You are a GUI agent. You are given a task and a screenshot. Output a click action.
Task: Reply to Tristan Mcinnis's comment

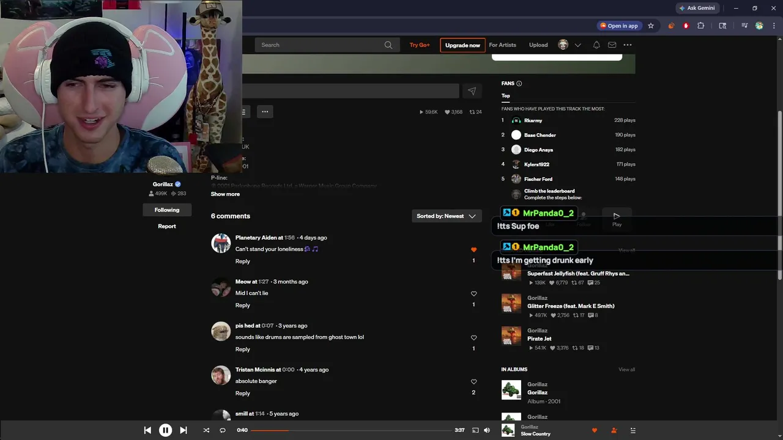click(243, 394)
